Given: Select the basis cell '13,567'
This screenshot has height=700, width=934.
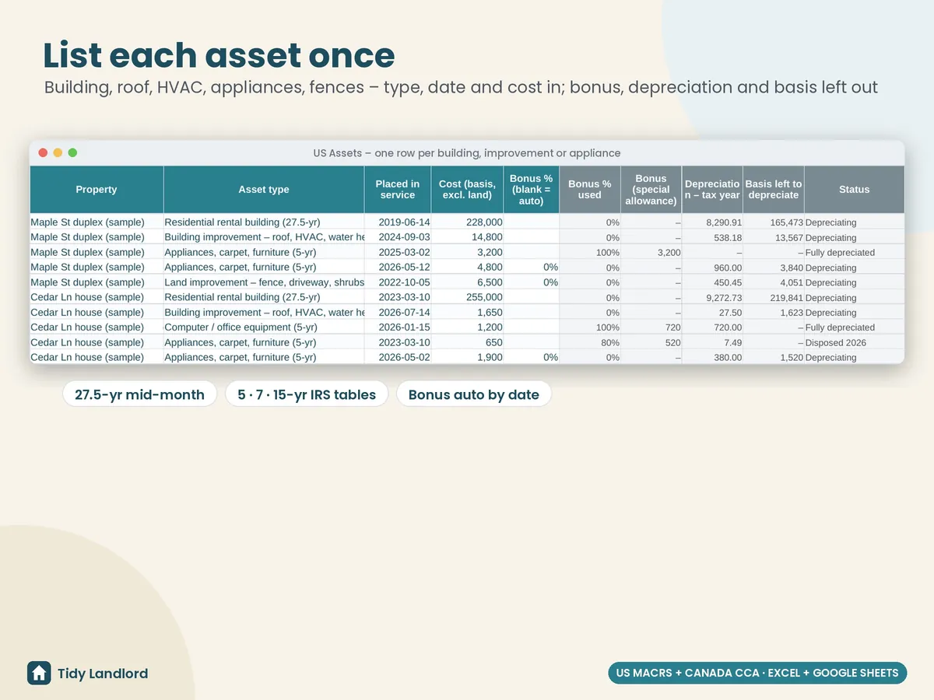Looking at the screenshot, I should 774,237.
